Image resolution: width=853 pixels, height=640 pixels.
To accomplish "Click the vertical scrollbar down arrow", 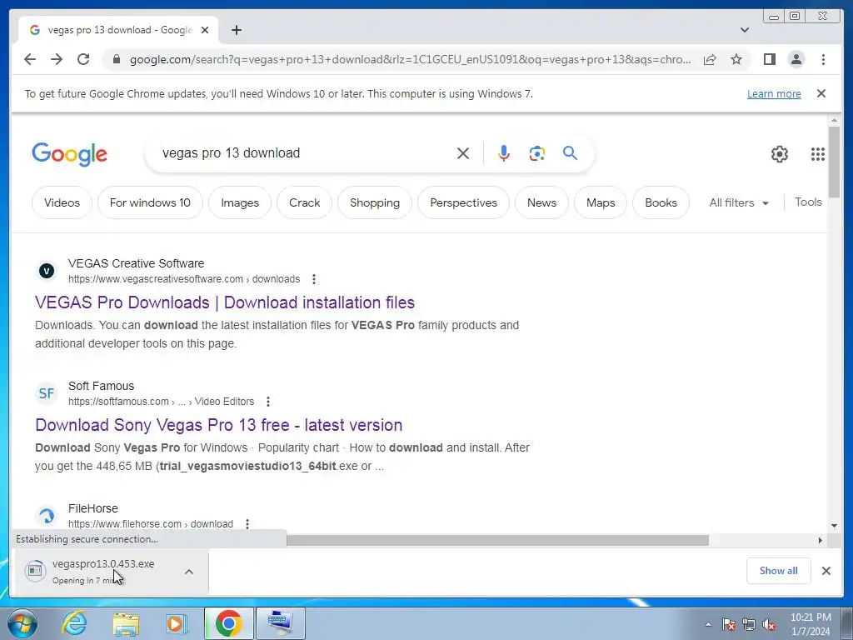I will point(835,526).
